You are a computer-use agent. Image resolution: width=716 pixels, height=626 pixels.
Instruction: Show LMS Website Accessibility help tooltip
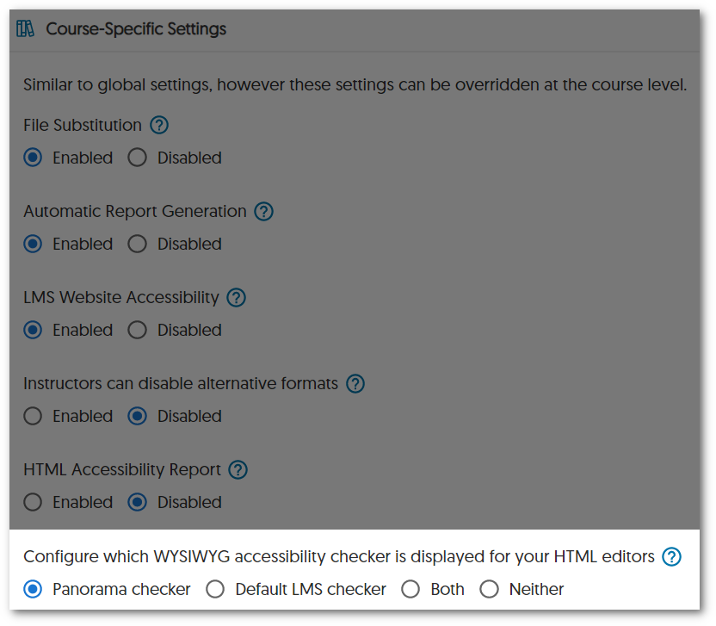(x=236, y=298)
